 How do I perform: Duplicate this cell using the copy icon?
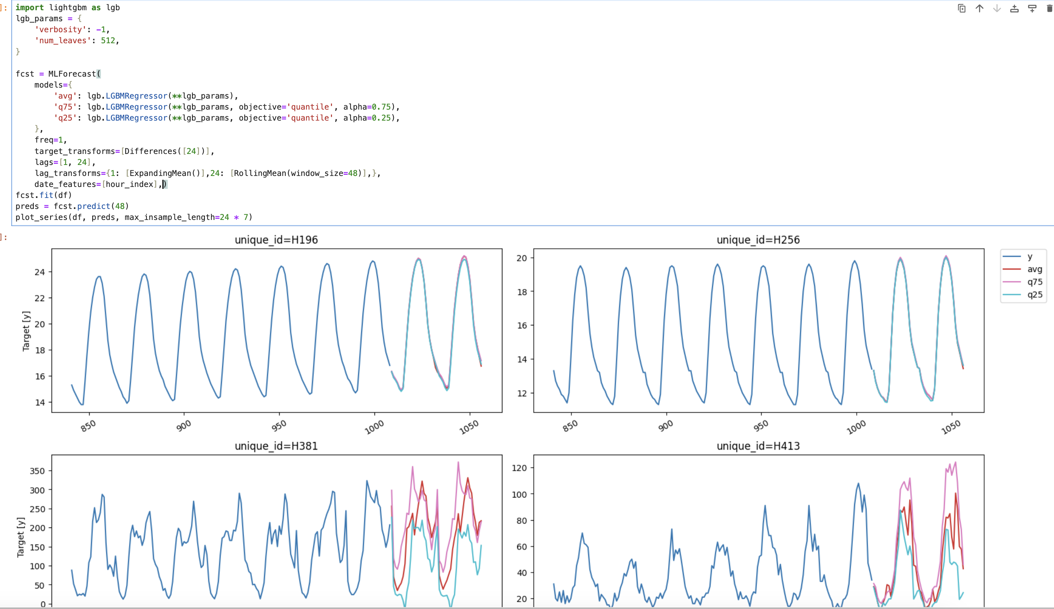point(961,8)
